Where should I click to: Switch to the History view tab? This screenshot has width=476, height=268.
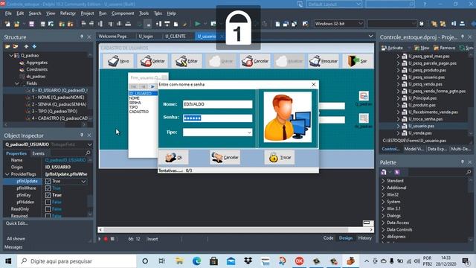(x=365, y=238)
